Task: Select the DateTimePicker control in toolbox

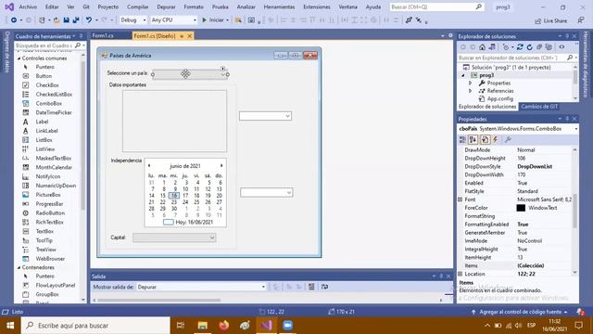Action: [x=54, y=112]
